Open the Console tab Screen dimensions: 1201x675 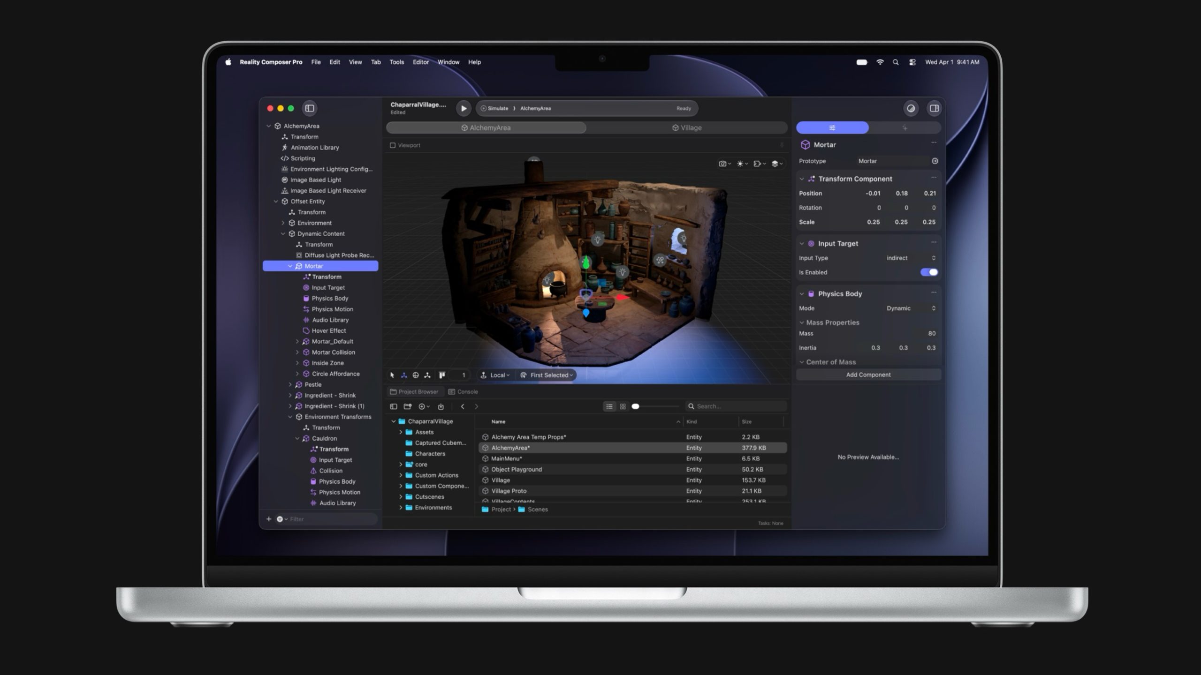click(x=463, y=392)
